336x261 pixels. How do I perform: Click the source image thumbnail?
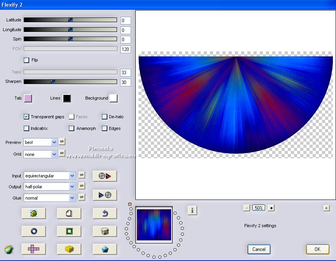(x=154, y=225)
